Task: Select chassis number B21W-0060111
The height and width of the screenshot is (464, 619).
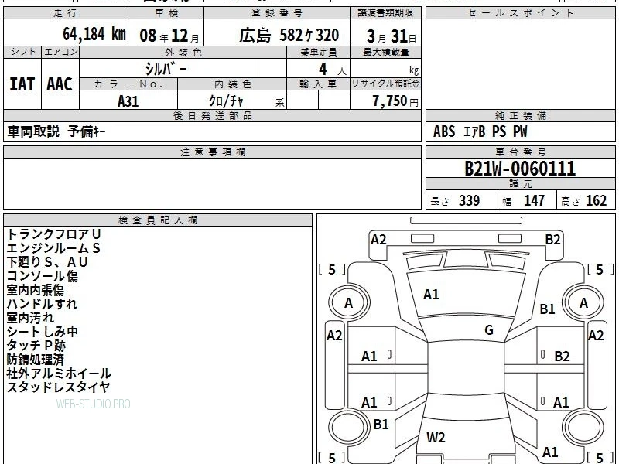Action: tap(520, 169)
